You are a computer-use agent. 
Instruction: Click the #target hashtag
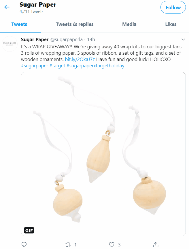click(x=57, y=66)
